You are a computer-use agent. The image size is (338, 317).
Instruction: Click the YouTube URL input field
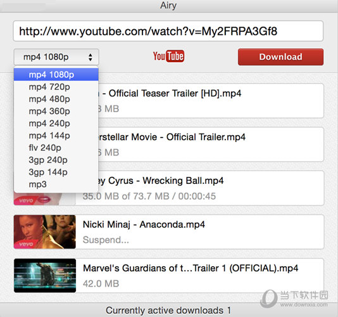point(168,31)
